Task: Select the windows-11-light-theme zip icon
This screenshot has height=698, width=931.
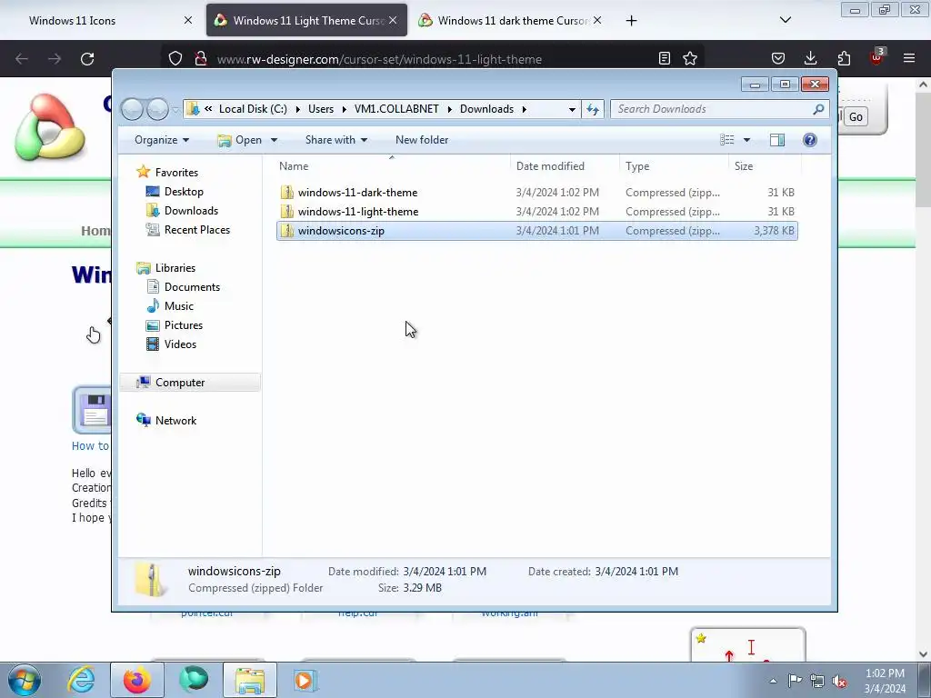Action: 287,211
